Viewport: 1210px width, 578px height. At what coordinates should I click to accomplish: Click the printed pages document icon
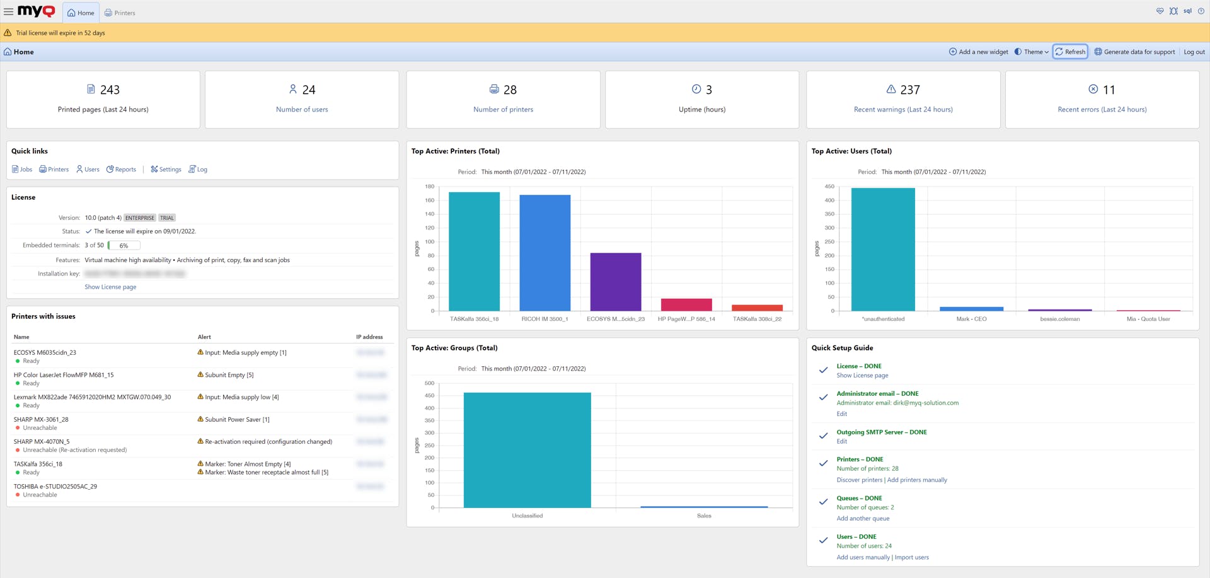tap(91, 90)
